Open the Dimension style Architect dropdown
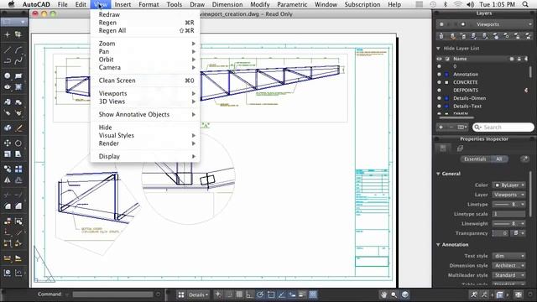The width and height of the screenshot is (537, 302). [509, 265]
